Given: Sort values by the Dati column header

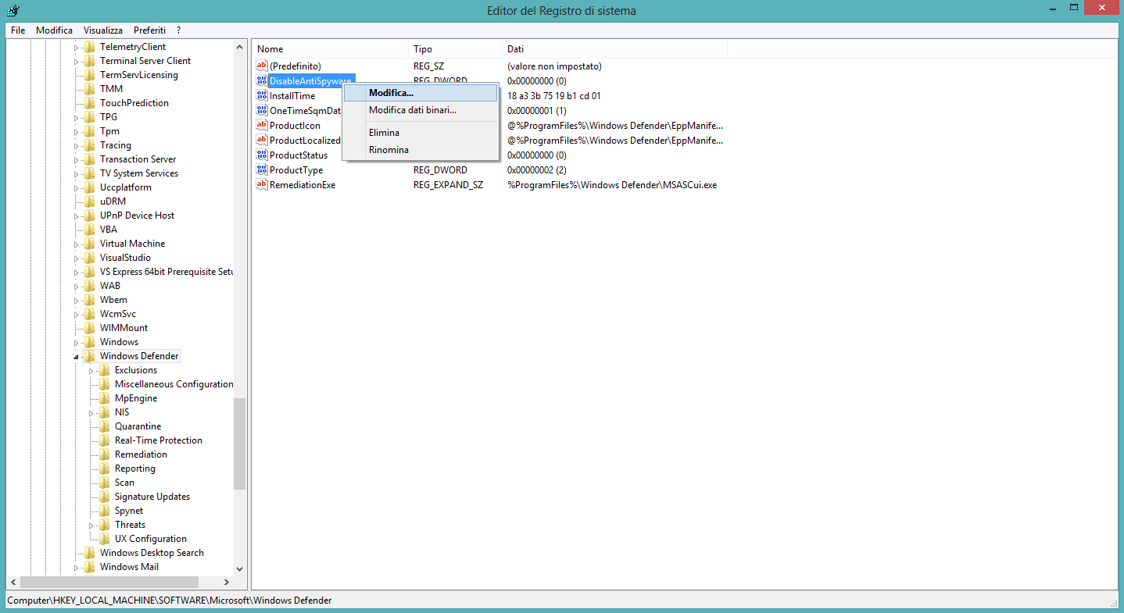Looking at the screenshot, I should pos(614,49).
